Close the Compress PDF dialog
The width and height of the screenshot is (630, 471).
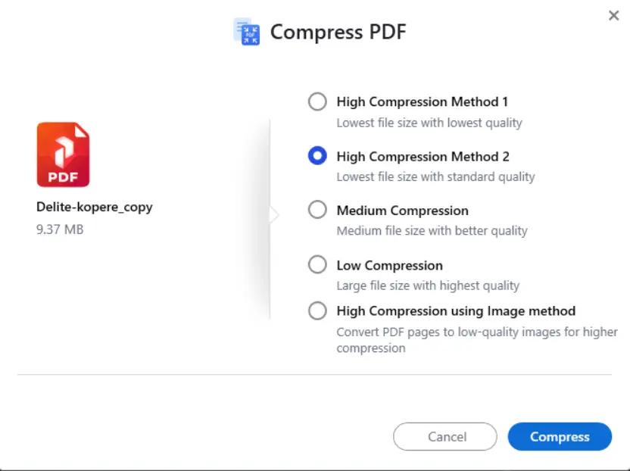pyautogui.click(x=613, y=15)
